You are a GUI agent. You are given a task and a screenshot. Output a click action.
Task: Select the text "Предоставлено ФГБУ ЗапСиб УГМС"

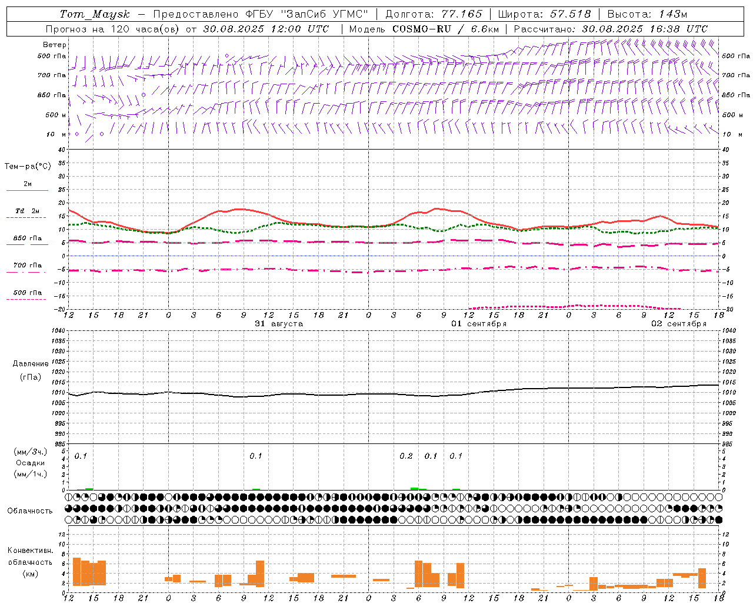coord(261,14)
